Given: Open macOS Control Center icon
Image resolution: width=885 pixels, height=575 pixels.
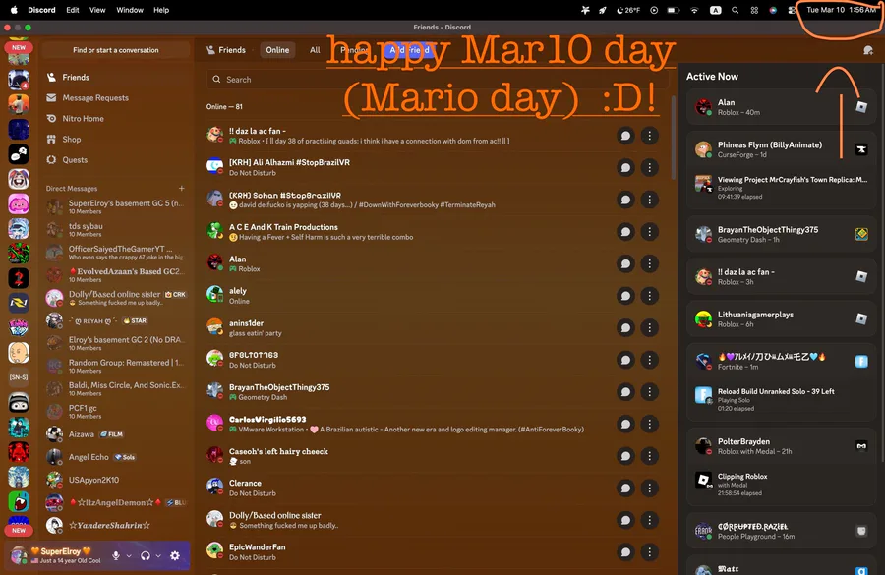Looking at the screenshot, I should pyautogui.click(x=792, y=10).
